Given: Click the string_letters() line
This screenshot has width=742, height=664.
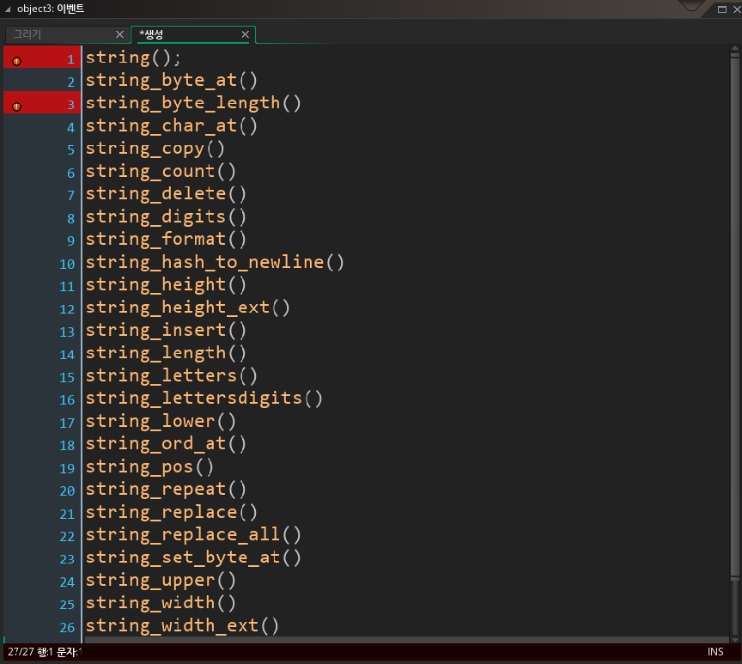Looking at the screenshot, I should click(171, 375).
